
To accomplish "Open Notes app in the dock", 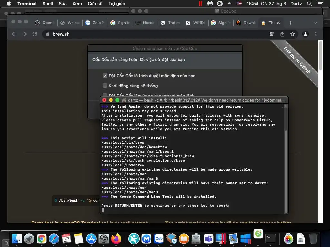I will (x=79, y=239).
